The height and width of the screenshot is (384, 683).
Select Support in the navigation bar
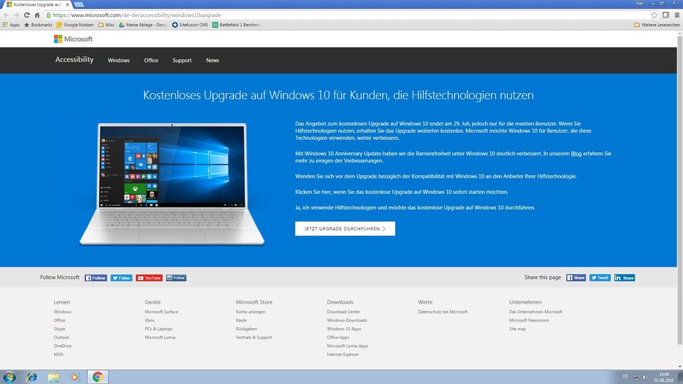(181, 60)
